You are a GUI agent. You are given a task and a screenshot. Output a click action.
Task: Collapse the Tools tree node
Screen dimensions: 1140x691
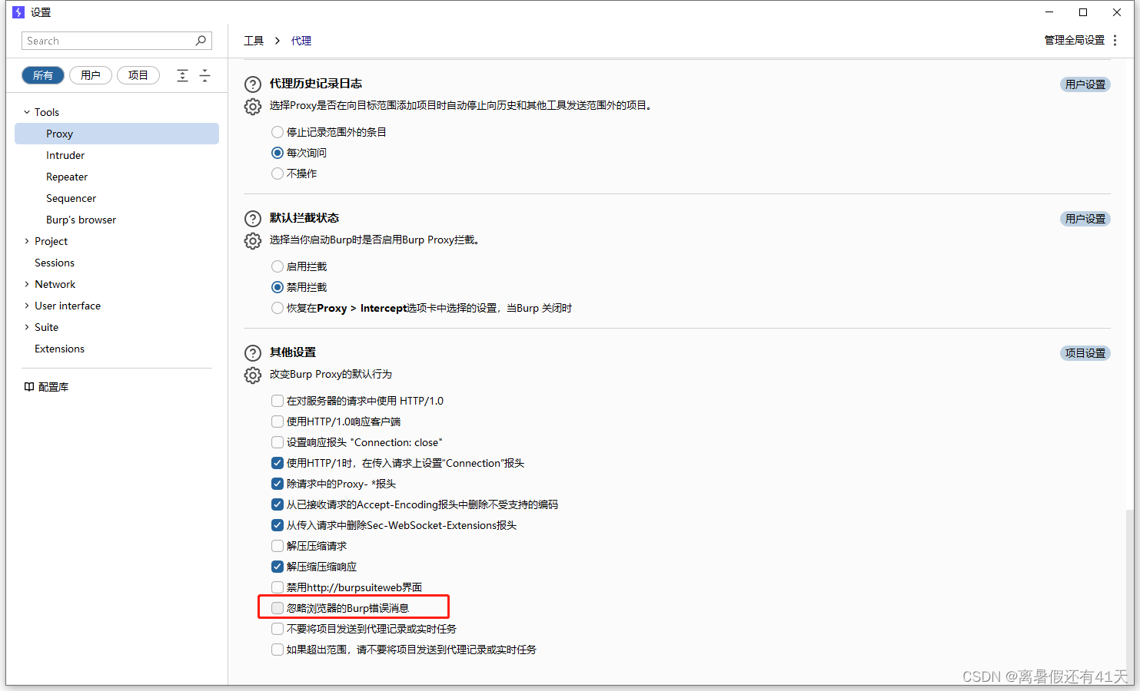point(27,112)
